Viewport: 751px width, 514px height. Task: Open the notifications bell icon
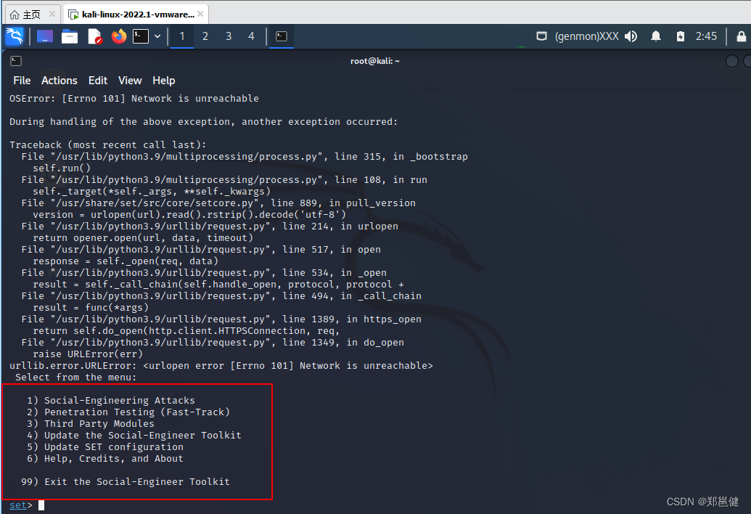point(656,36)
